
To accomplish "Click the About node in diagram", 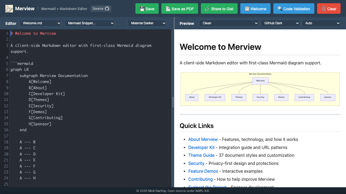I will (x=192, y=97).
